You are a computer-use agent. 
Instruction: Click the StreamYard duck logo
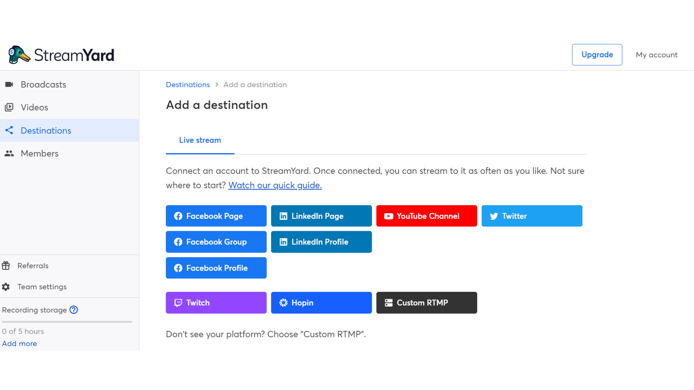[x=19, y=55]
